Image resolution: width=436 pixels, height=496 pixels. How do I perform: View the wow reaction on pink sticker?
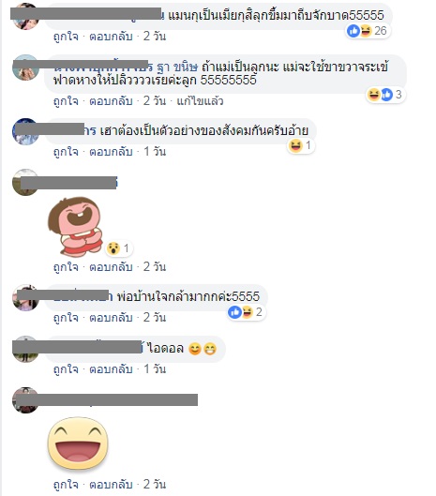[x=119, y=248]
